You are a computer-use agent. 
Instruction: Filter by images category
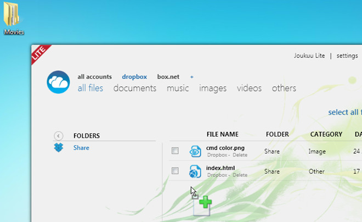point(213,88)
